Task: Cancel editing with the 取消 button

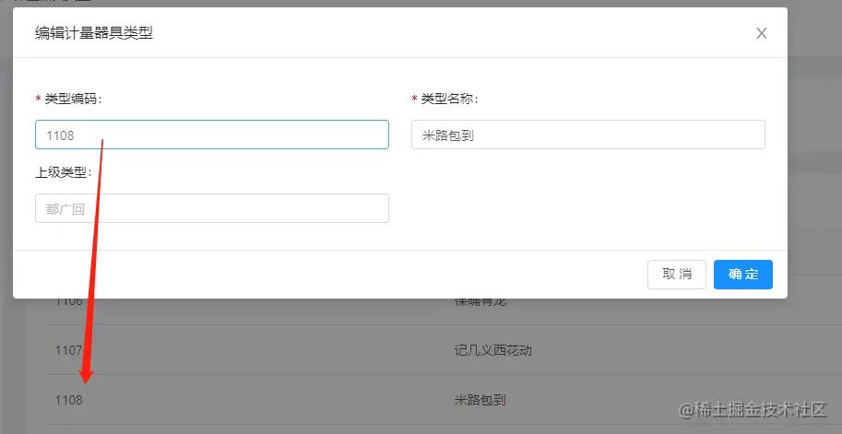Action: (677, 275)
